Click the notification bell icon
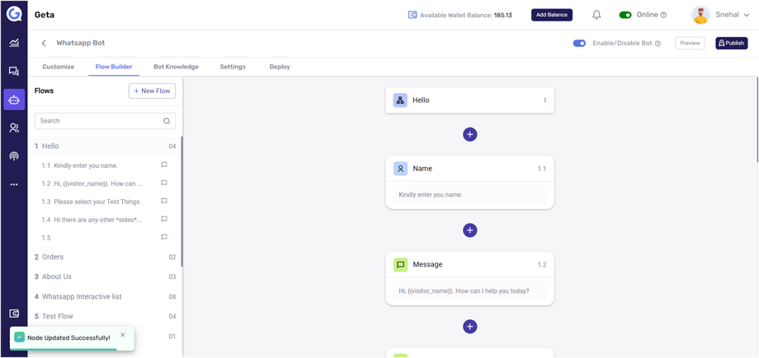This screenshot has height=358, width=759. (x=596, y=15)
